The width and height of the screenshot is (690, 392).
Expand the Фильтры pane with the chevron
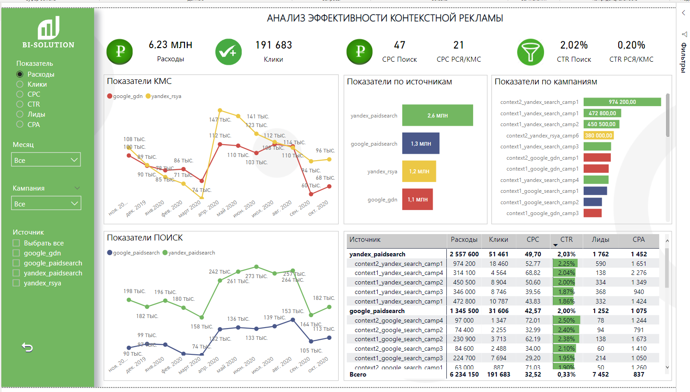[x=683, y=13]
